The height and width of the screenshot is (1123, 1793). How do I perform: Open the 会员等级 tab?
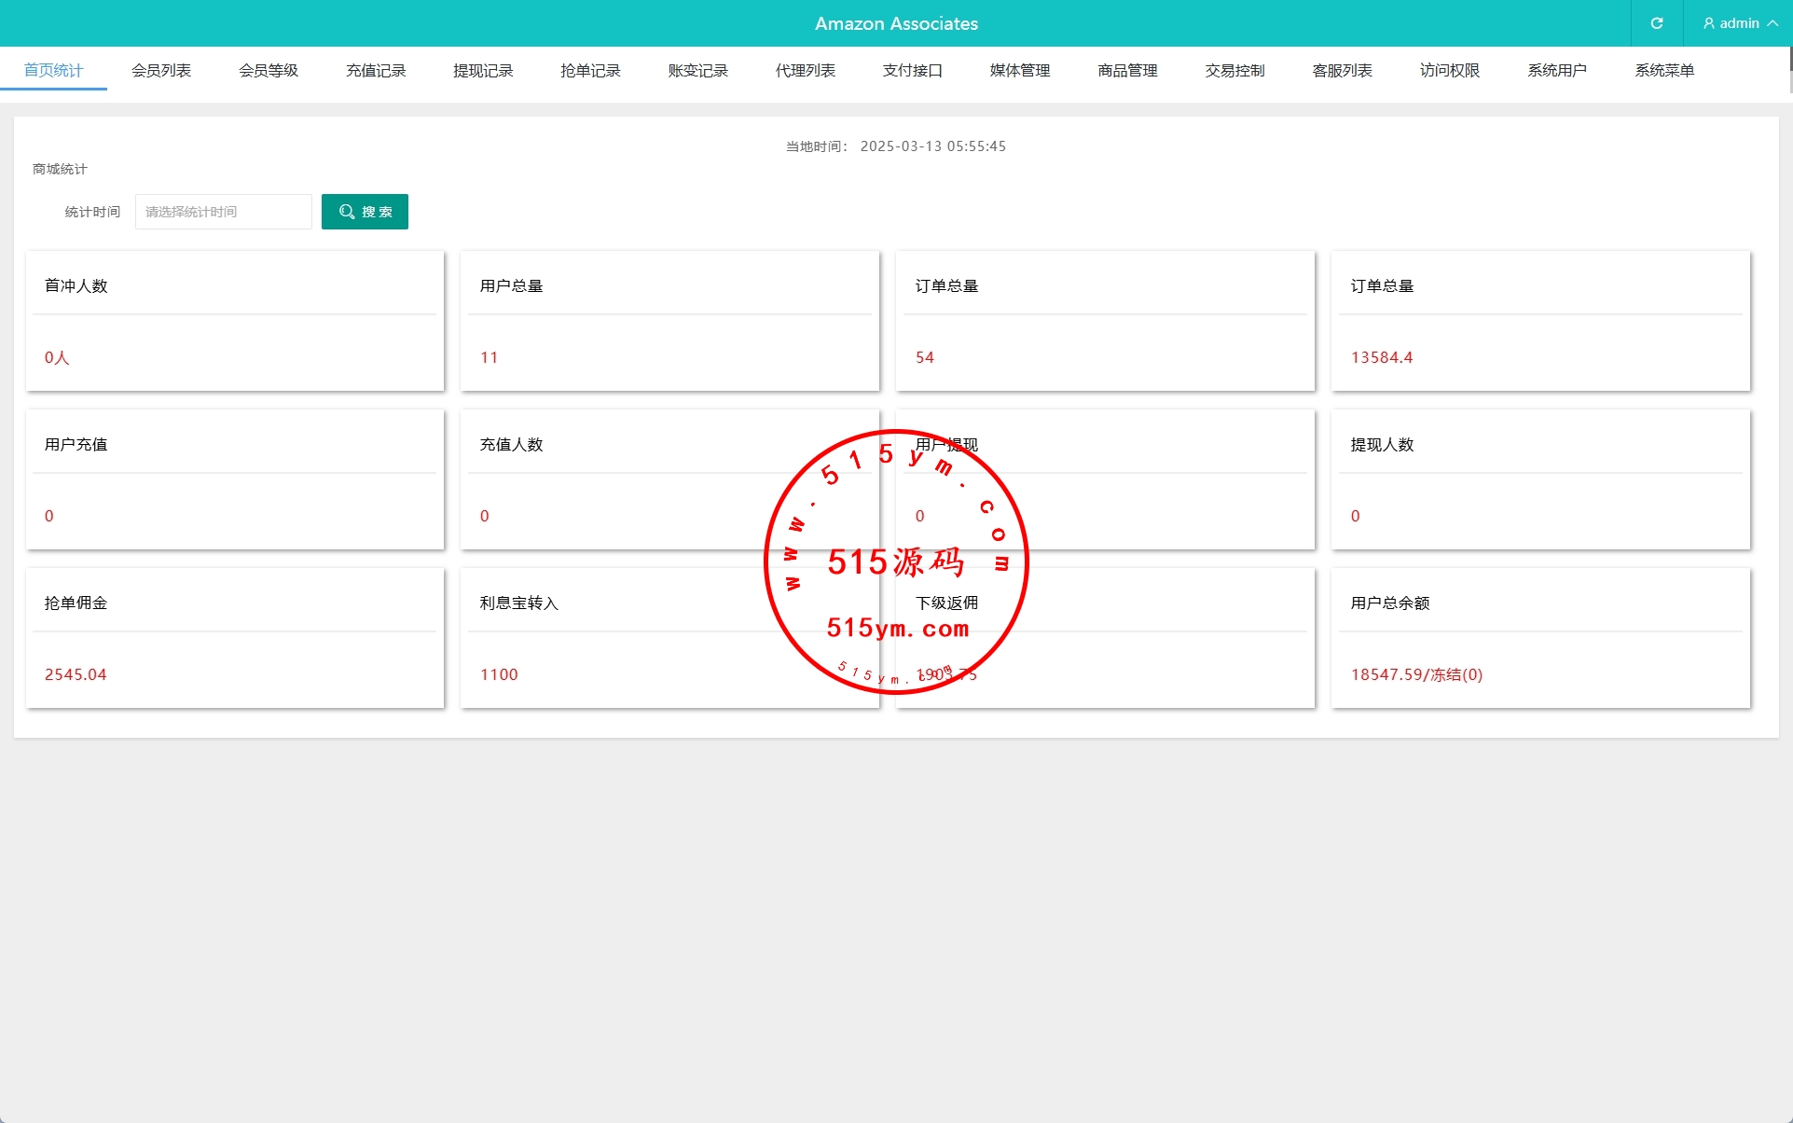(x=269, y=71)
